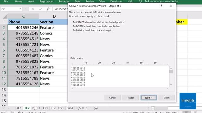Viewport: 202px width, 113px height.
Task: Select cell with 7815554789
Action: (x=23, y=78)
